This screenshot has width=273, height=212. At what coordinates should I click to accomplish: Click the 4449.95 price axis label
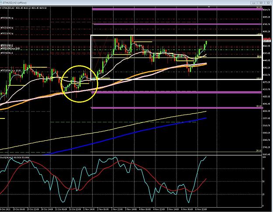pos(266,60)
